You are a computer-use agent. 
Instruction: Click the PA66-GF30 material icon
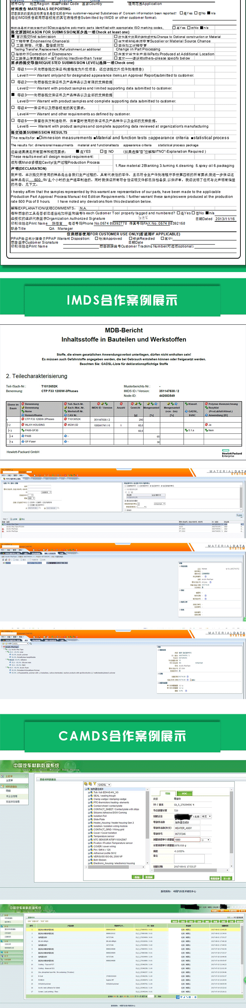tap(23, 430)
